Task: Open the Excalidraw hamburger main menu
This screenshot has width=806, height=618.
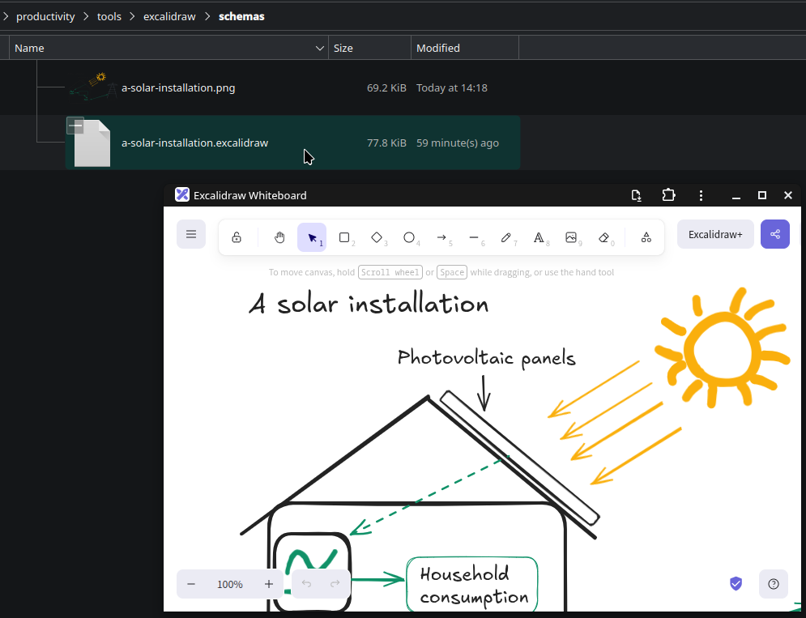Action: coord(191,234)
